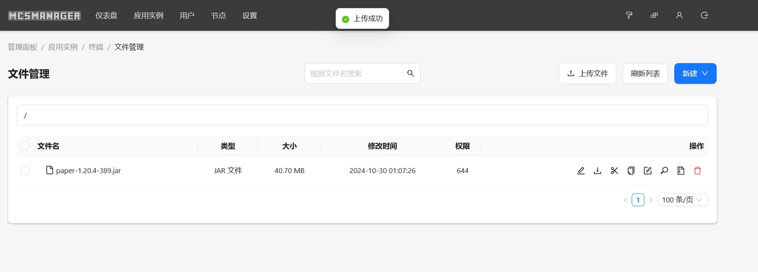Go to 终端 breadcrumb link
The width and height of the screenshot is (758, 272).
tap(96, 47)
